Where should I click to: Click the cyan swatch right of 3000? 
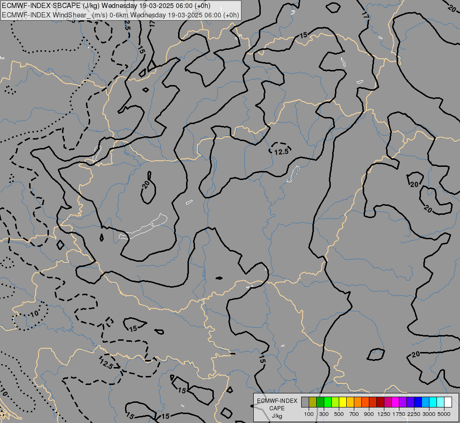(x=433, y=402)
